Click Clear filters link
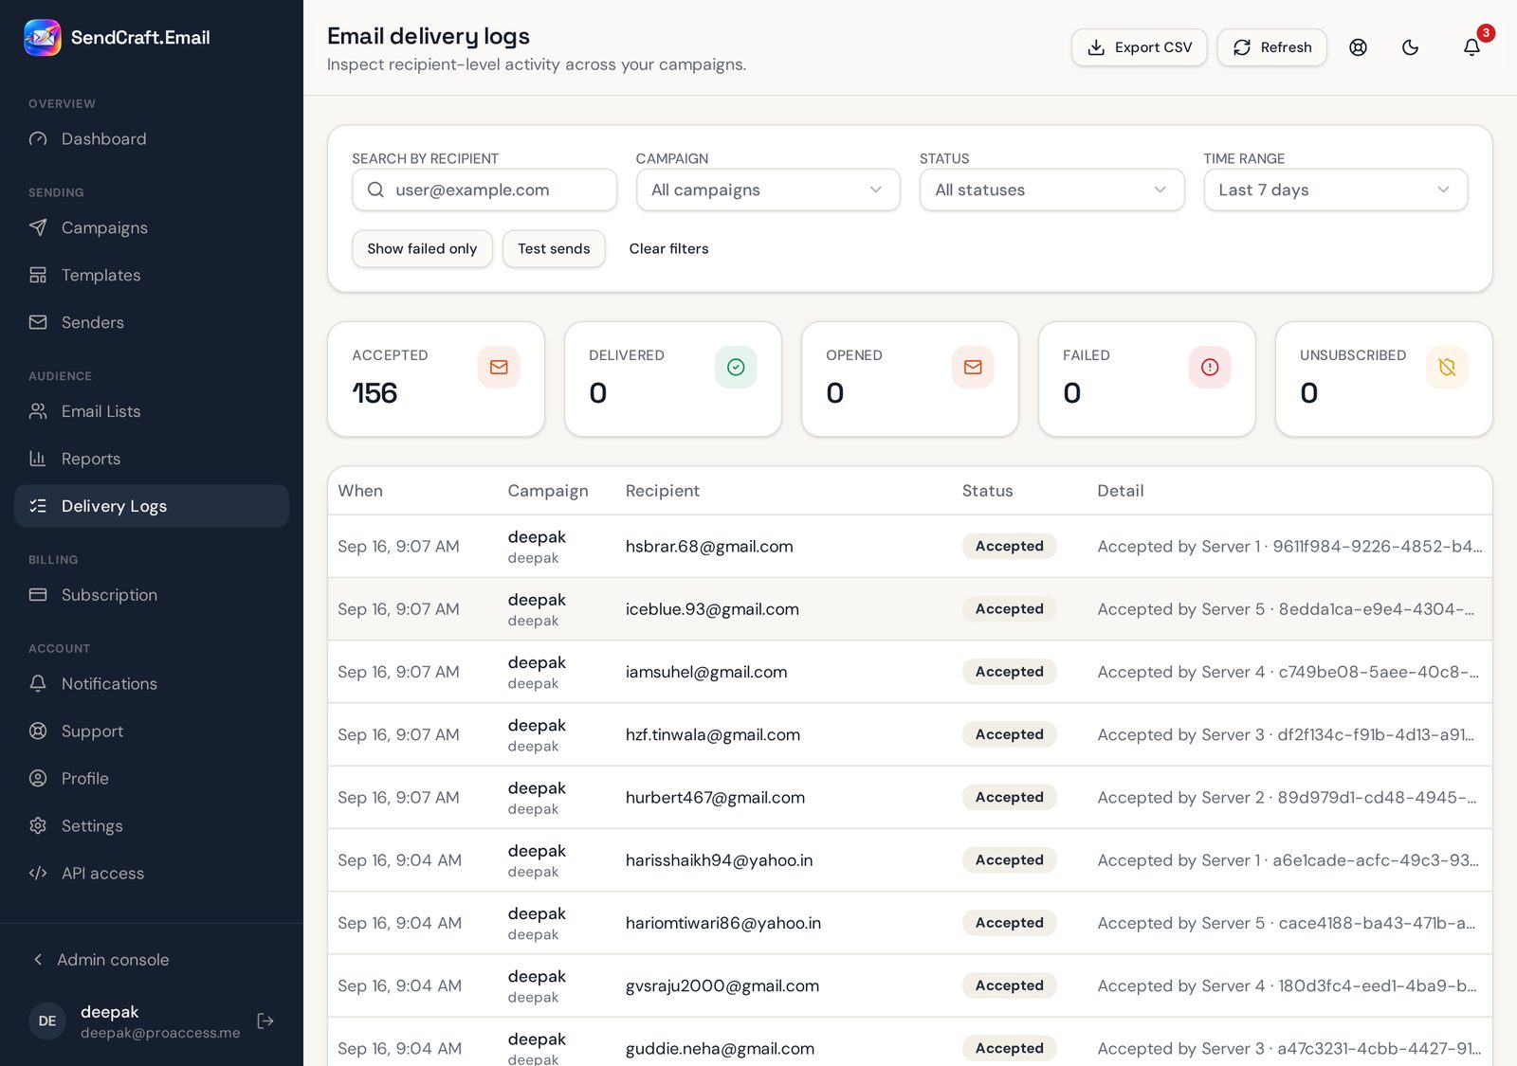The height and width of the screenshot is (1066, 1517). tap(668, 248)
